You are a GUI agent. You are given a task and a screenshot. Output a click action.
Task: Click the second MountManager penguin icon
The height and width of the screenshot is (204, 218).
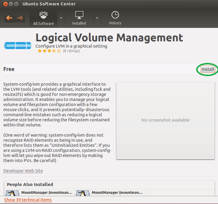83,193
